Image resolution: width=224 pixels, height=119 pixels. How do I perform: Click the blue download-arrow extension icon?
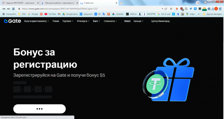(x=195, y=9)
